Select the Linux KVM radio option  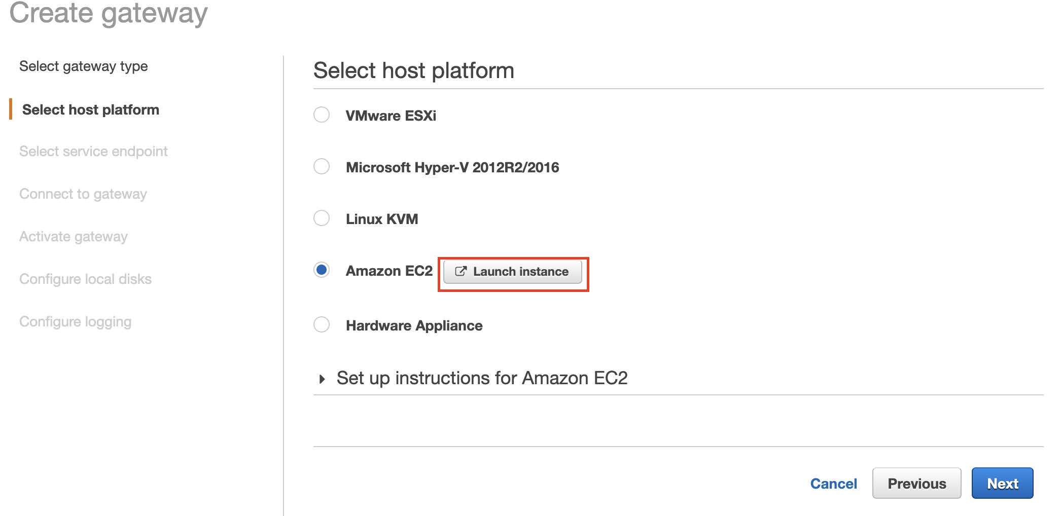tap(322, 218)
